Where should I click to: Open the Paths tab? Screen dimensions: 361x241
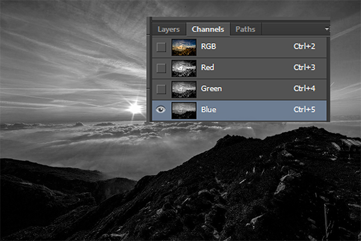tap(245, 29)
